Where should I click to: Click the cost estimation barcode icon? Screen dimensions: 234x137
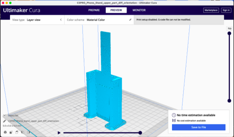click(174, 121)
